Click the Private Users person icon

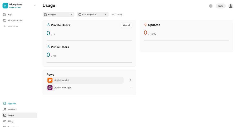tap(48, 25)
